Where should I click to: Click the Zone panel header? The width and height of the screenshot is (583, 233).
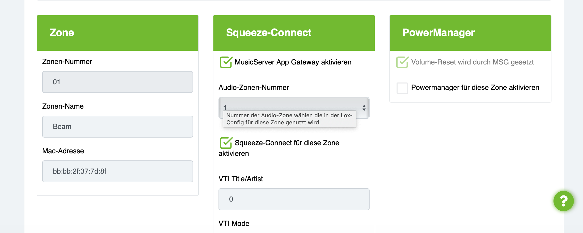tap(118, 33)
